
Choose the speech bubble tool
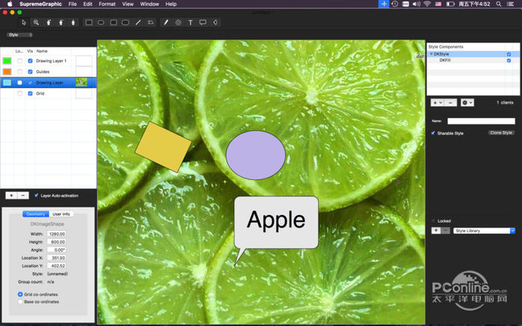(203, 22)
